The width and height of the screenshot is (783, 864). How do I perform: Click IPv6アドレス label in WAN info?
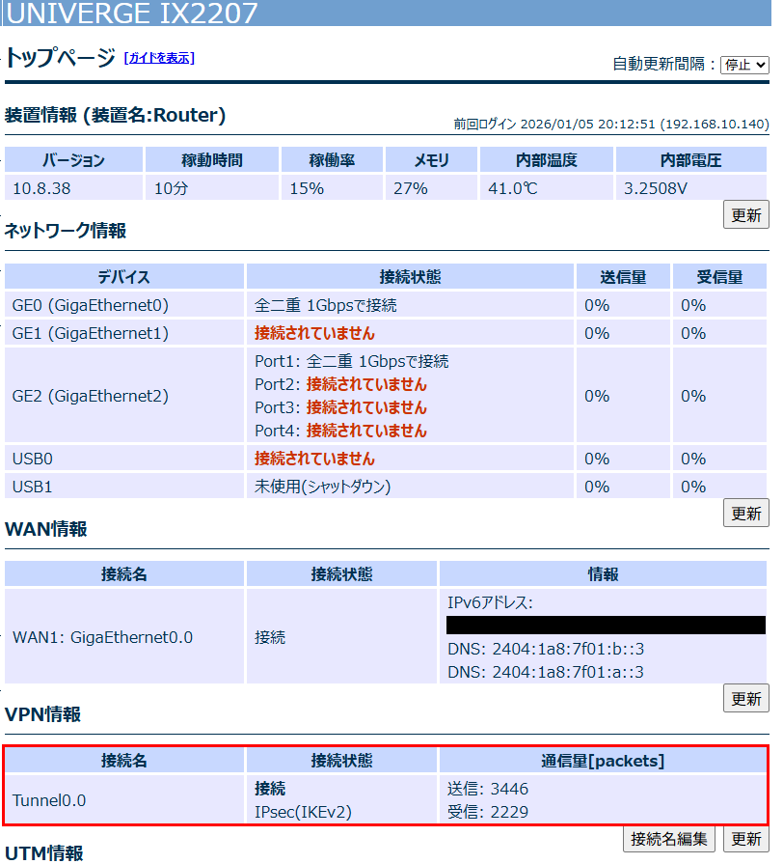tap(490, 602)
